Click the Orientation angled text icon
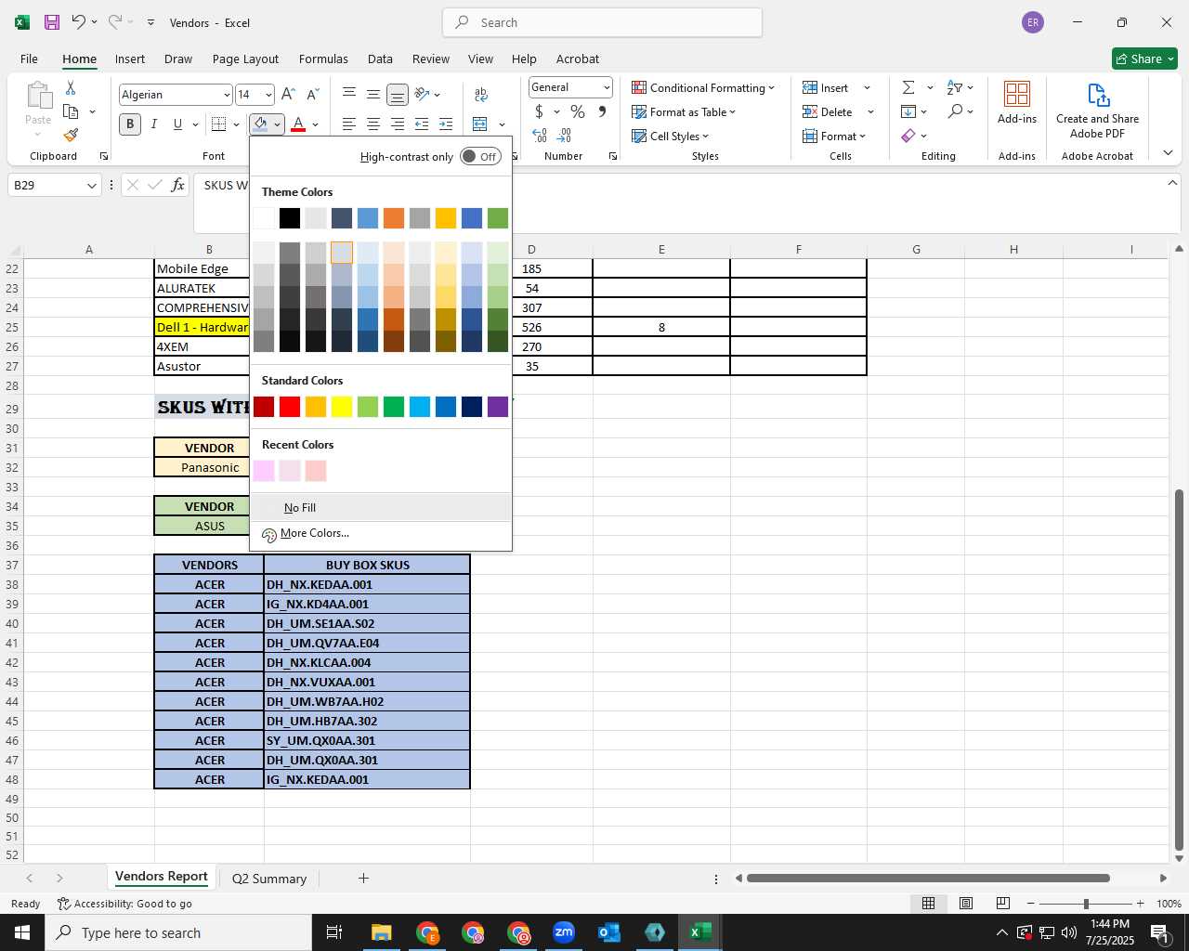 click(423, 94)
